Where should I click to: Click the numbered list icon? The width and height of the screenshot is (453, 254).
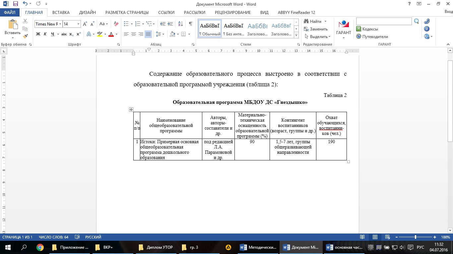[137, 24]
